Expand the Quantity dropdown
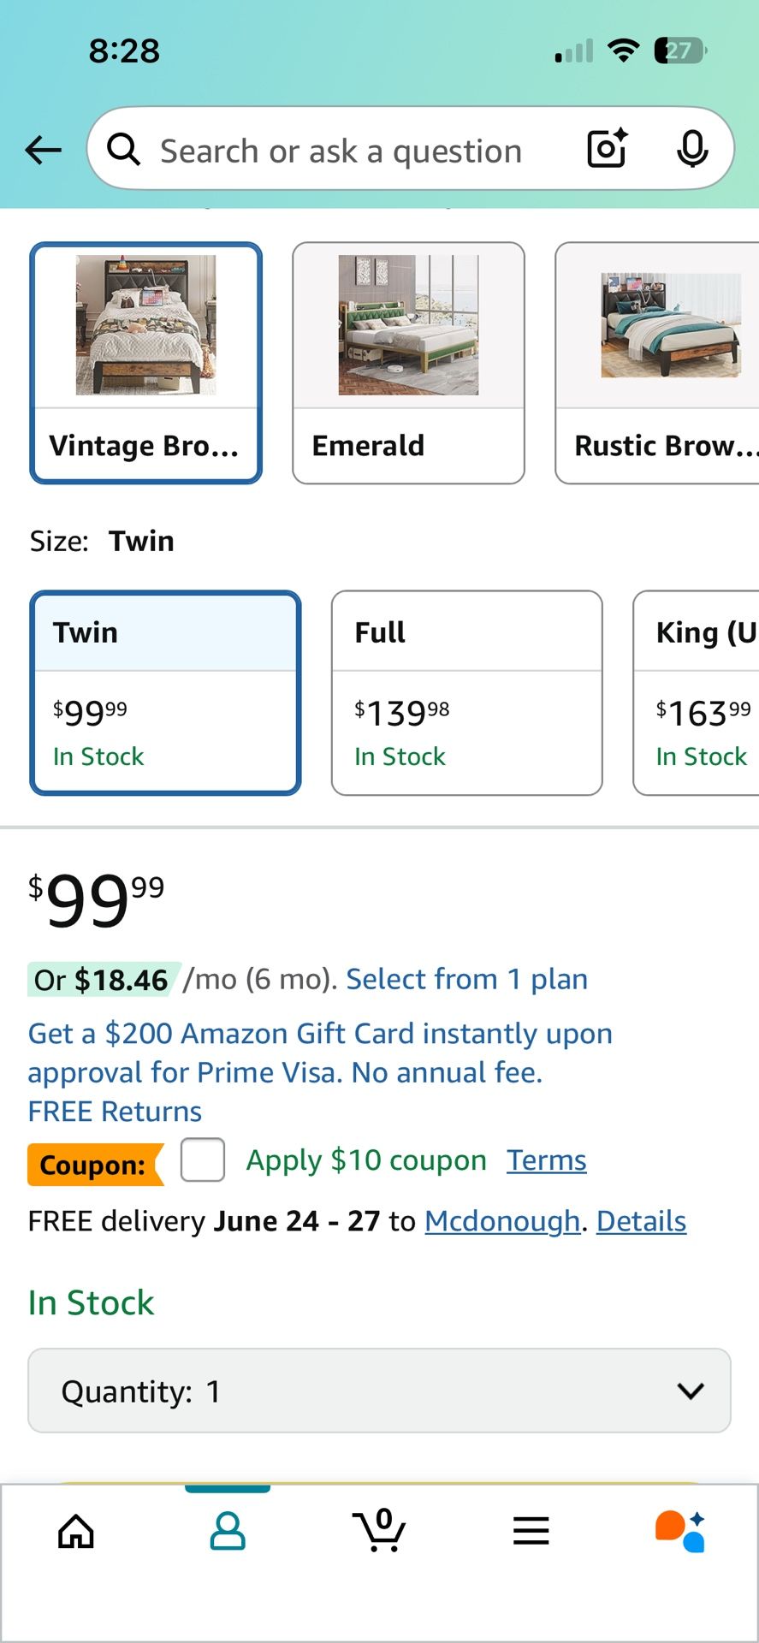Viewport: 759px width, 1643px height. coord(379,1391)
